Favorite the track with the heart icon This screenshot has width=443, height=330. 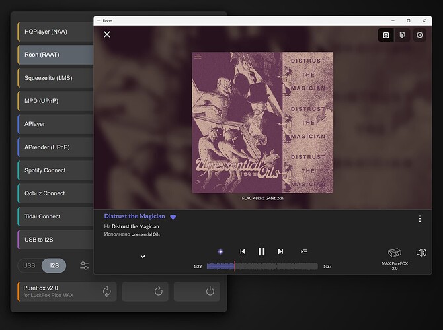pyautogui.click(x=173, y=216)
